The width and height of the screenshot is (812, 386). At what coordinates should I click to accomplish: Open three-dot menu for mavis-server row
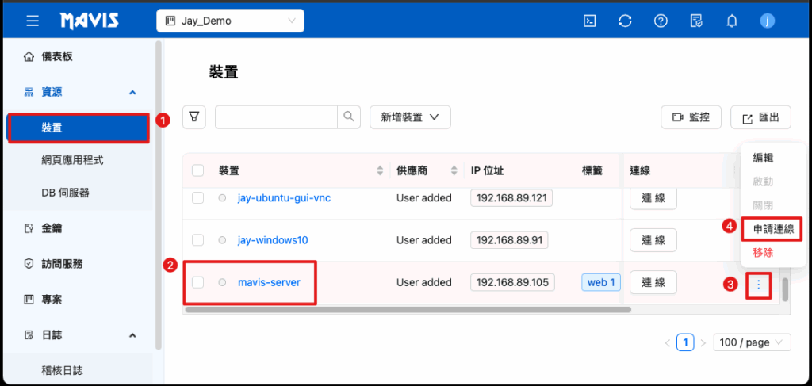coord(758,283)
